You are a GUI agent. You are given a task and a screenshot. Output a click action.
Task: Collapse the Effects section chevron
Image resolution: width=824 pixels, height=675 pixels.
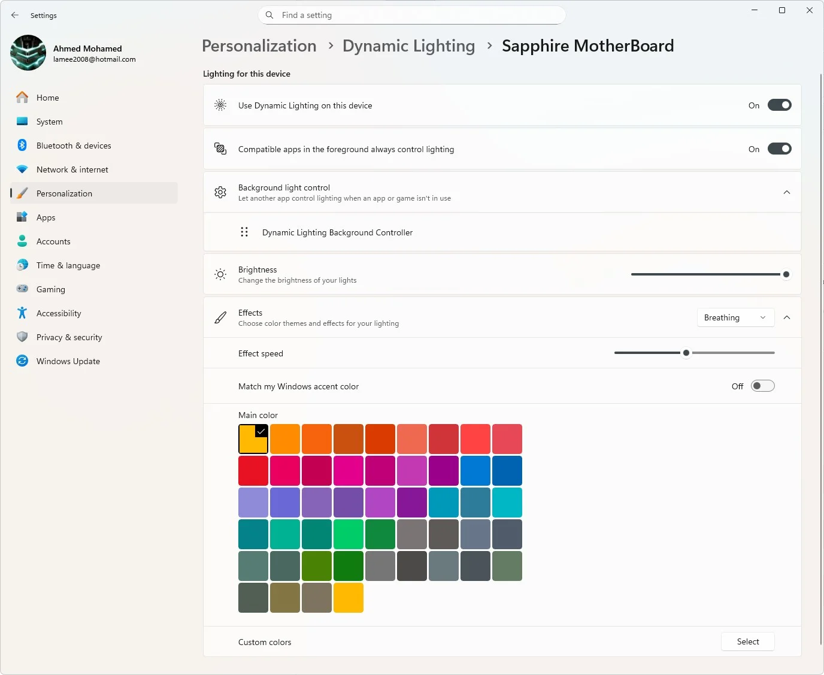[786, 317]
